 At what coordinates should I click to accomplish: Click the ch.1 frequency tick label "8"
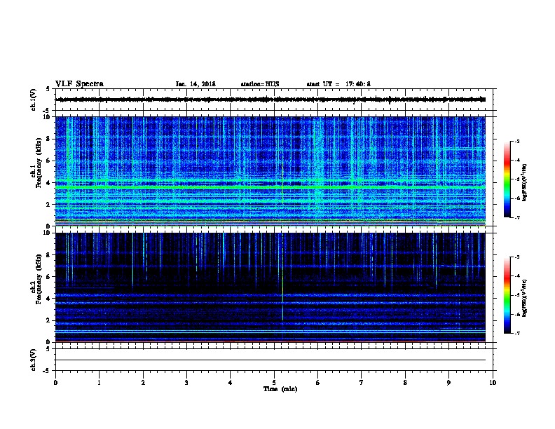point(48,139)
